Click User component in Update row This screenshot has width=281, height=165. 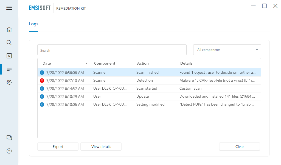97,96
